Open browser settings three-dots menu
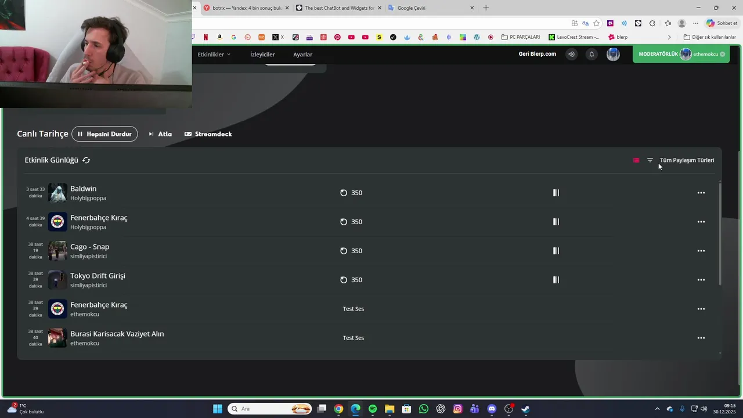743x418 pixels. [x=695, y=23]
